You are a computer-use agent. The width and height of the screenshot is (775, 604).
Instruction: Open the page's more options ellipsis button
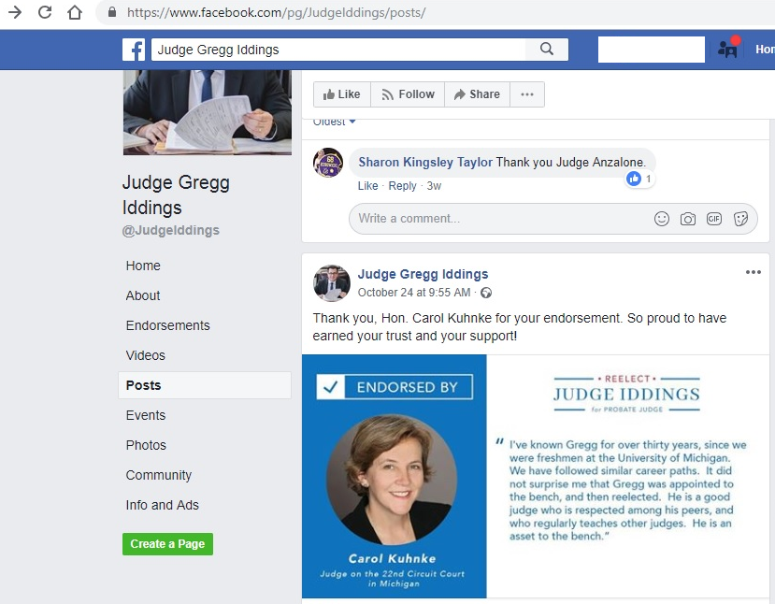coord(527,94)
